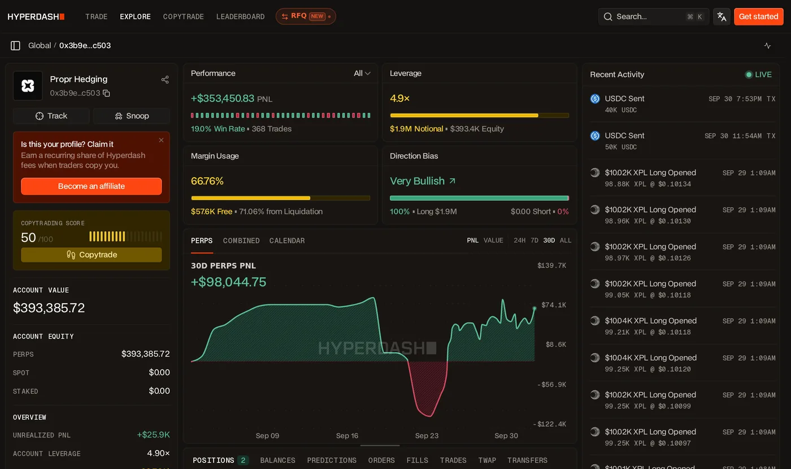Click the Snoop button
The height and width of the screenshot is (469, 791).
tap(132, 116)
